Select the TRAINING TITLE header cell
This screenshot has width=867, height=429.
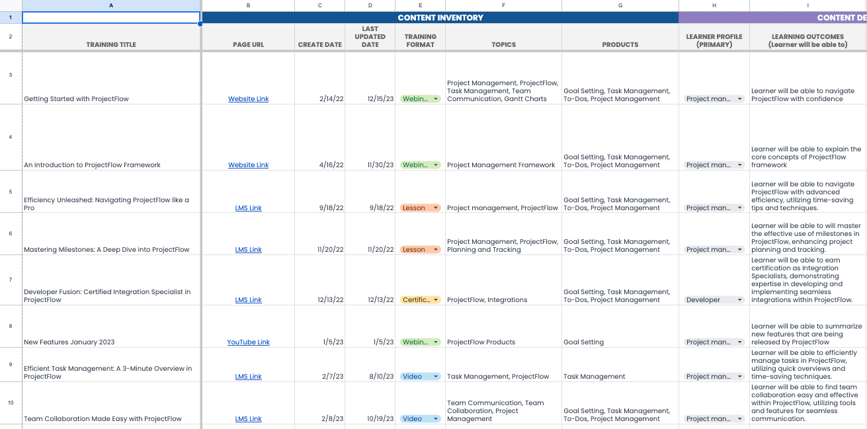coord(111,38)
